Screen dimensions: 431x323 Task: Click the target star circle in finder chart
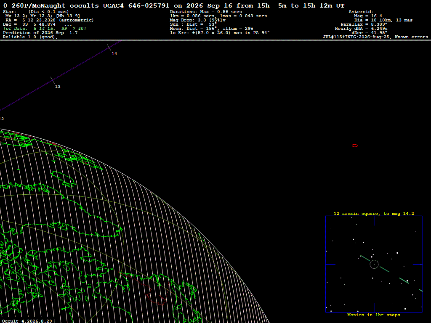click(374, 265)
